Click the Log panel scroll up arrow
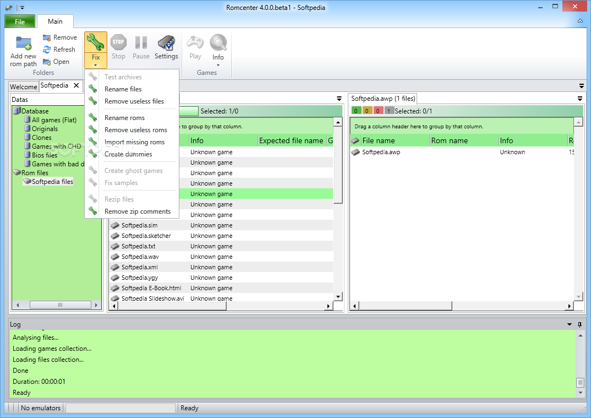 coord(580,335)
